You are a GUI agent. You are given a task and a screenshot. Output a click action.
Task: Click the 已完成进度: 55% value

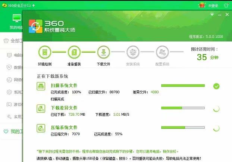point(108,134)
